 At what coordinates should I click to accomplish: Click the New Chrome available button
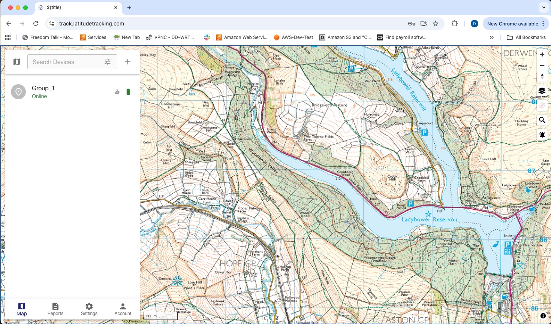click(512, 24)
